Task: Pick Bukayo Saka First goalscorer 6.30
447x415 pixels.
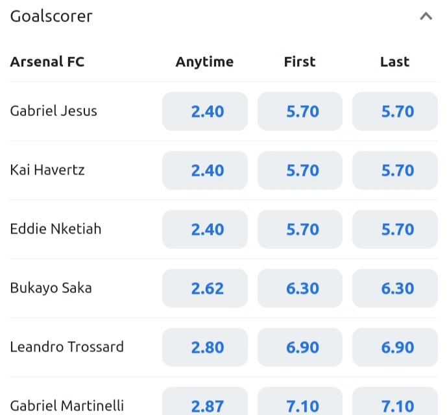Action: 300,289
